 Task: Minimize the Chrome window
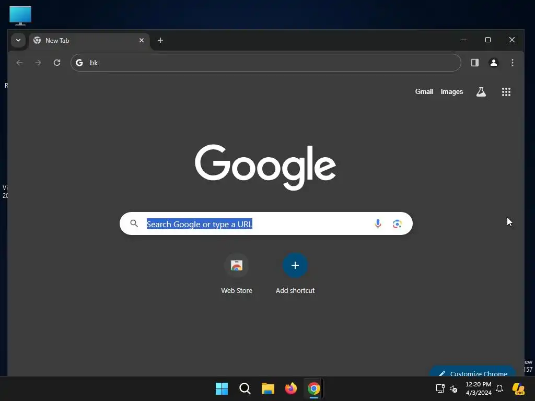point(464,40)
